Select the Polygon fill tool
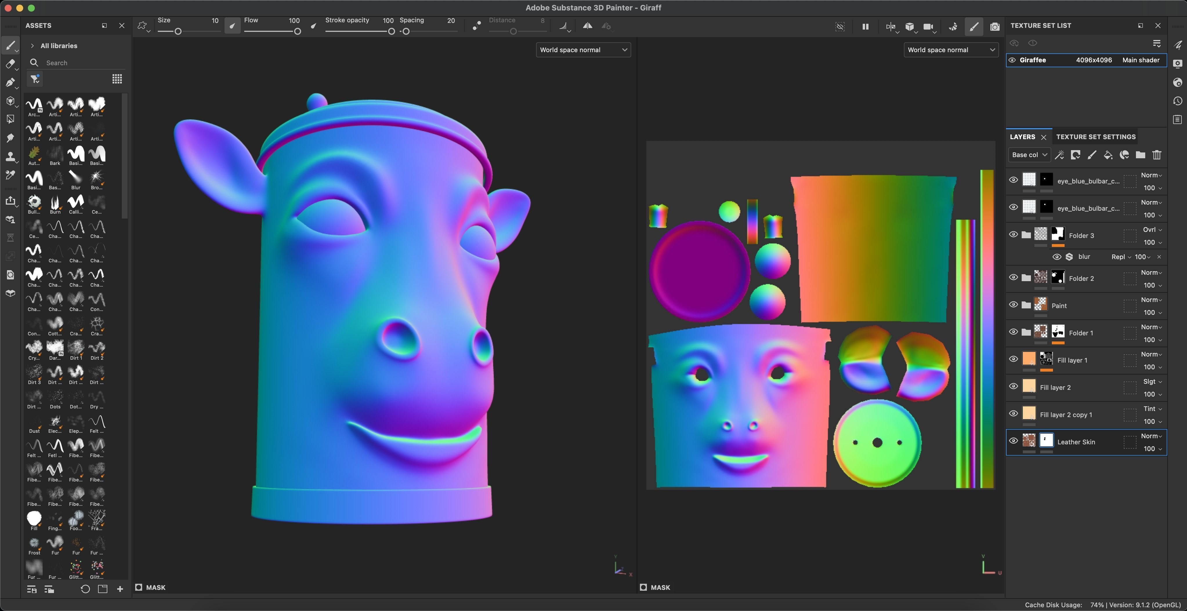The image size is (1187, 611). click(10, 119)
